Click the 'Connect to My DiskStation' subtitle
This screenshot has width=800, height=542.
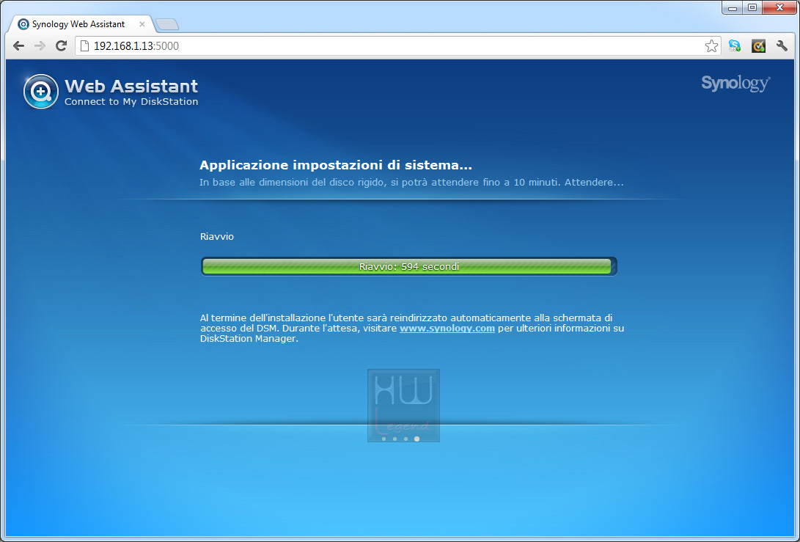point(131,101)
